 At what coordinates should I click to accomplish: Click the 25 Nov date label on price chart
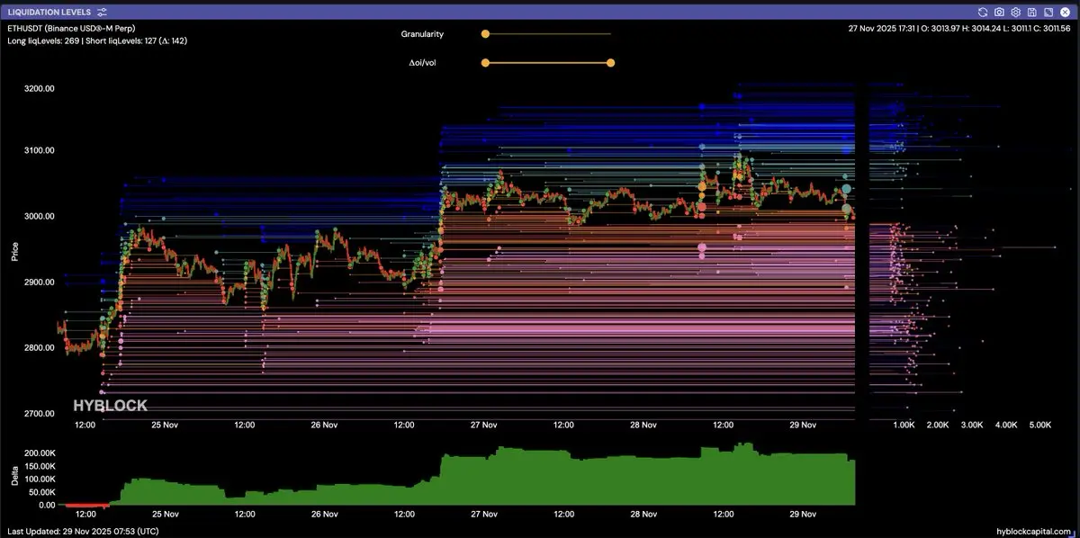165,426
